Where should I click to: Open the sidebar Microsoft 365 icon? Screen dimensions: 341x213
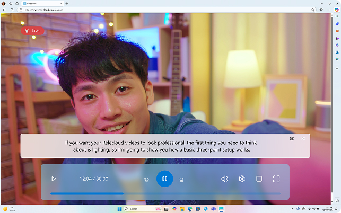pos(337,45)
